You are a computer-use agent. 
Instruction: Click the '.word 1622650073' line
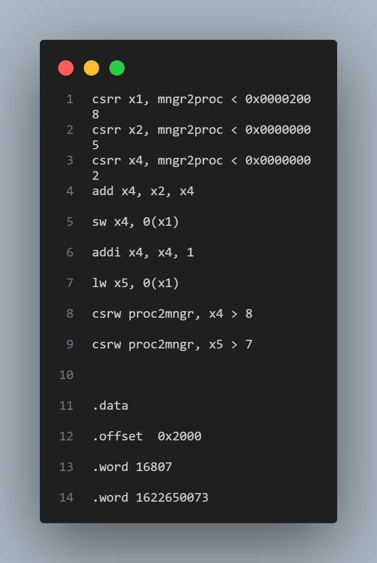tap(150, 497)
